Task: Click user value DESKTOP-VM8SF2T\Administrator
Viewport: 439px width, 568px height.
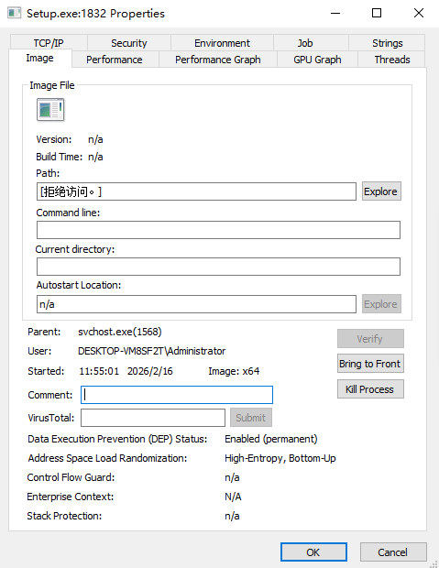Action: (x=151, y=351)
